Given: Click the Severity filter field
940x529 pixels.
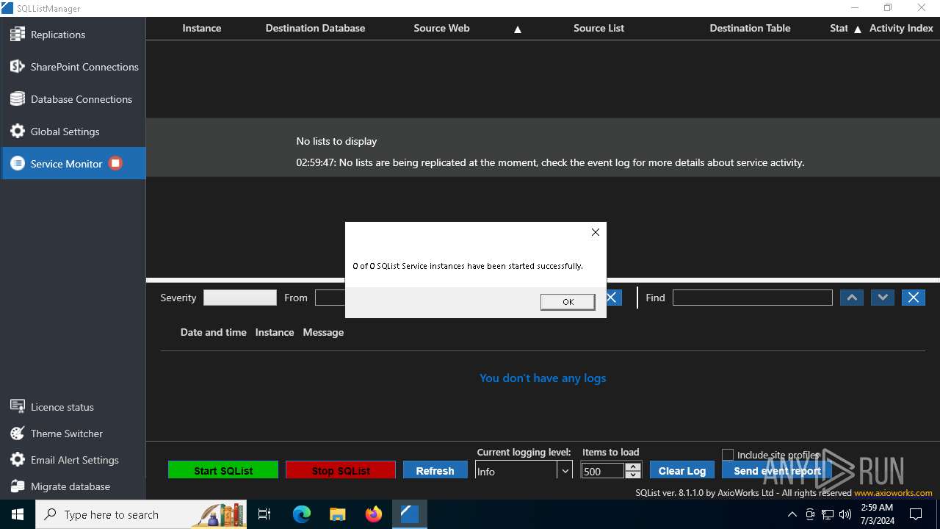Looking at the screenshot, I should pos(240,298).
